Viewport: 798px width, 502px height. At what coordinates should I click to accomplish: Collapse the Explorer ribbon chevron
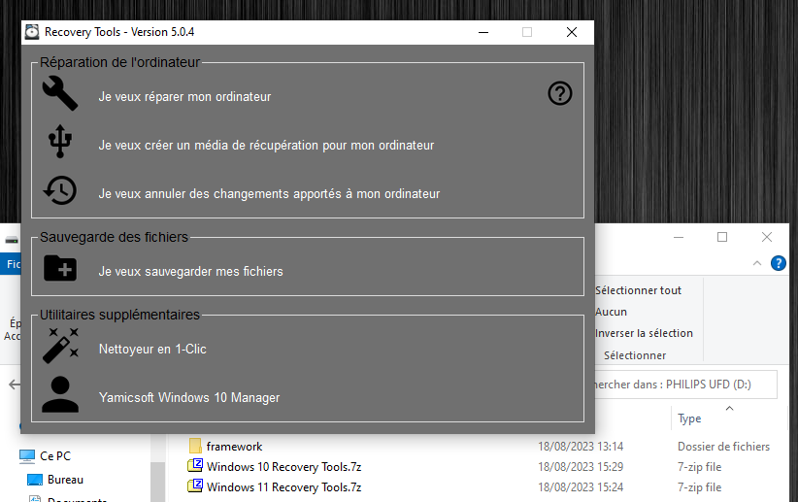(x=757, y=263)
